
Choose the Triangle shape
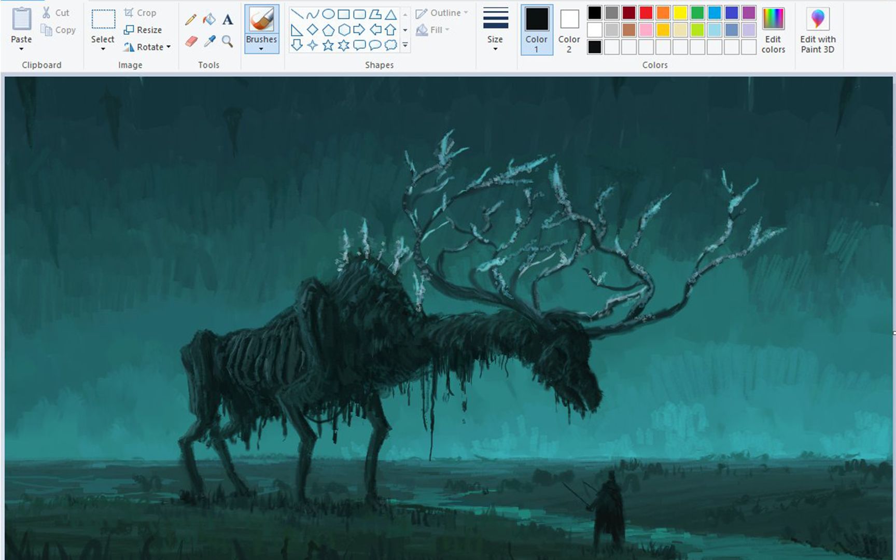click(x=391, y=14)
